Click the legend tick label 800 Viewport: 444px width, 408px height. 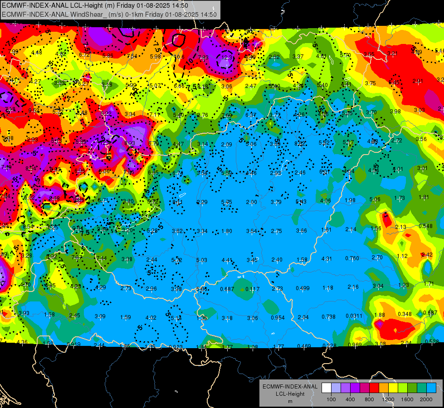[369, 399]
